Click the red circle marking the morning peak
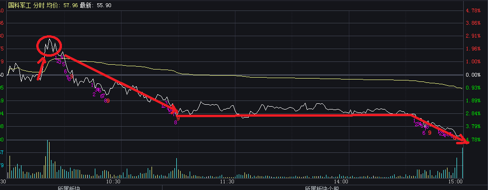Viewport: 488px width, 190px height. (x=49, y=46)
